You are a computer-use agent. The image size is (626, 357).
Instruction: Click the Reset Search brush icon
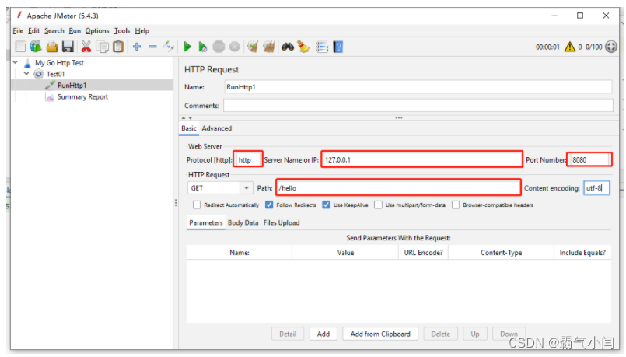tap(303, 47)
